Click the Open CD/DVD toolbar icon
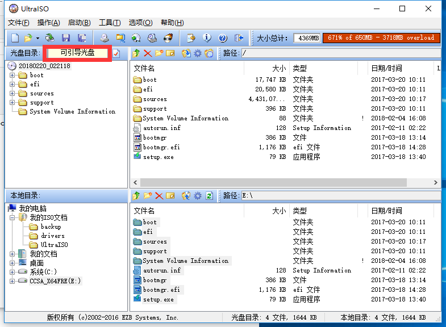The height and width of the screenshot is (327, 446). (x=50, y=38)
